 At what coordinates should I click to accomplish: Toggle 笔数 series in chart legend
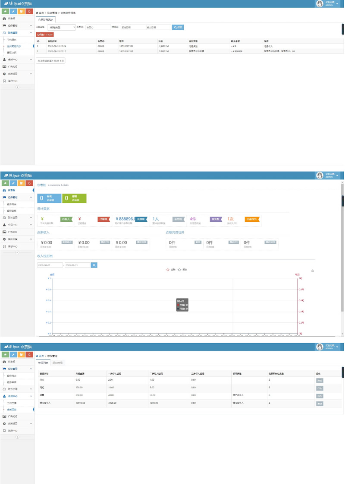(x=182, y=270)
